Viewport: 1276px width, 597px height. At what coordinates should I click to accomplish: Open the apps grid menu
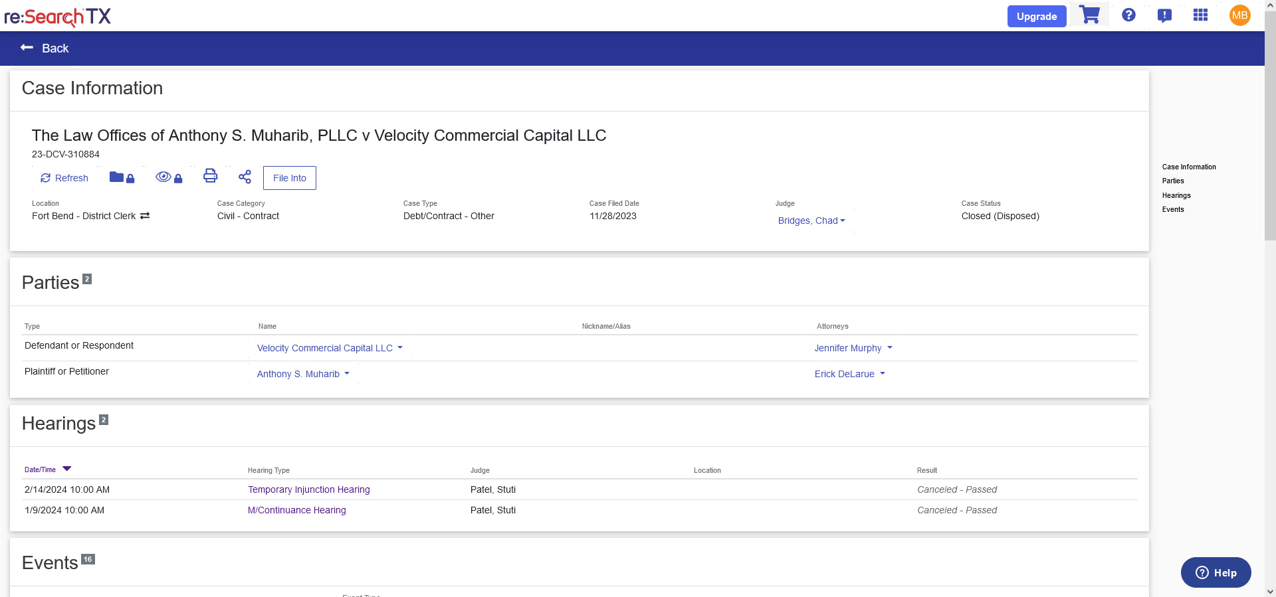tap(1200, 15)
